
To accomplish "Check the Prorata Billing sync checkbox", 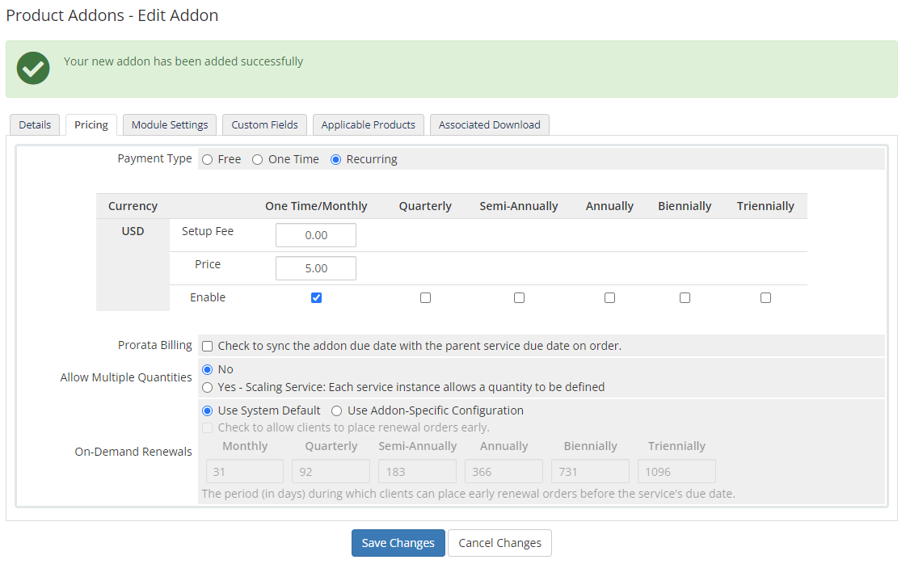I will (x=208, y=347).
